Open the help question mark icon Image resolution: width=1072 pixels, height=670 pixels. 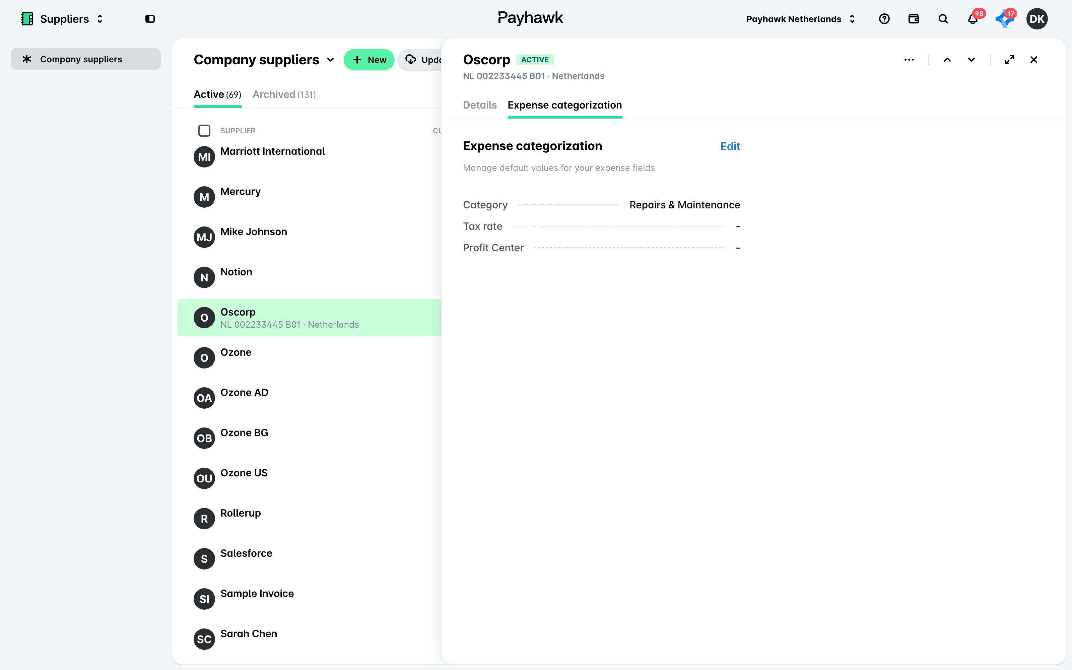click(884, 19)
